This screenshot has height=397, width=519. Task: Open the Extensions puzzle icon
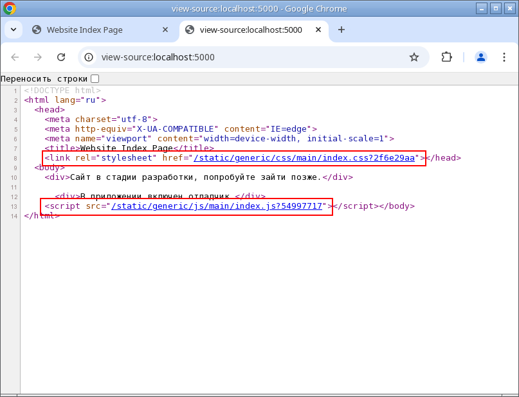coord(446,57)
